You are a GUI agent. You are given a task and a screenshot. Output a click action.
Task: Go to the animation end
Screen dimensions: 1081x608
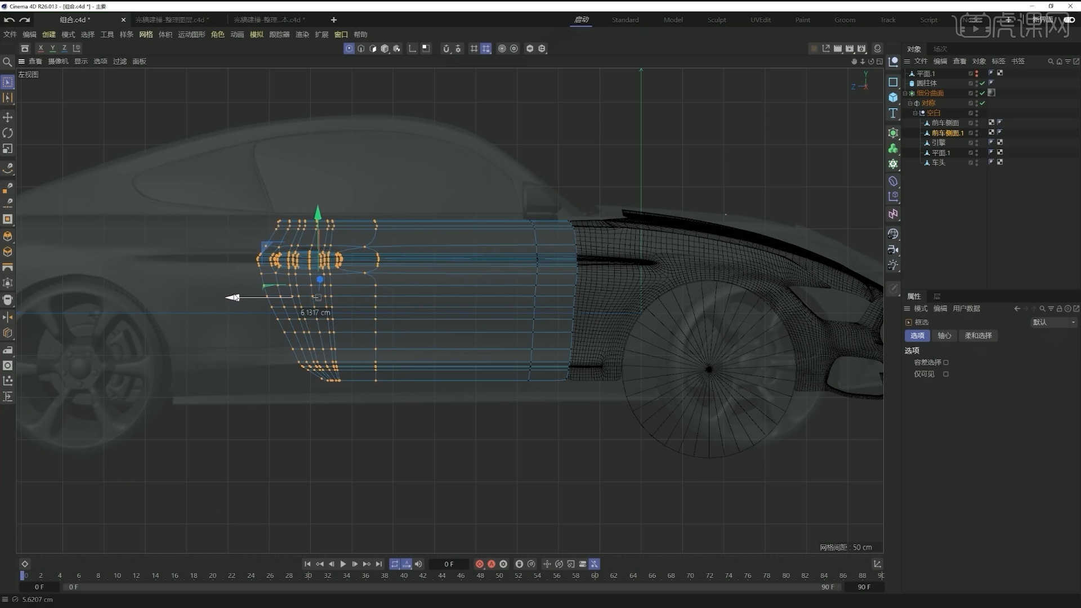coord(379,564)
